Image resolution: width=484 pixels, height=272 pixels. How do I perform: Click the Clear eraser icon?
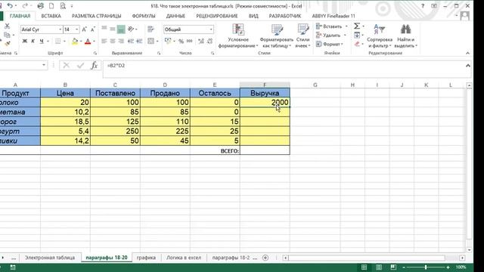pos(357,44)
